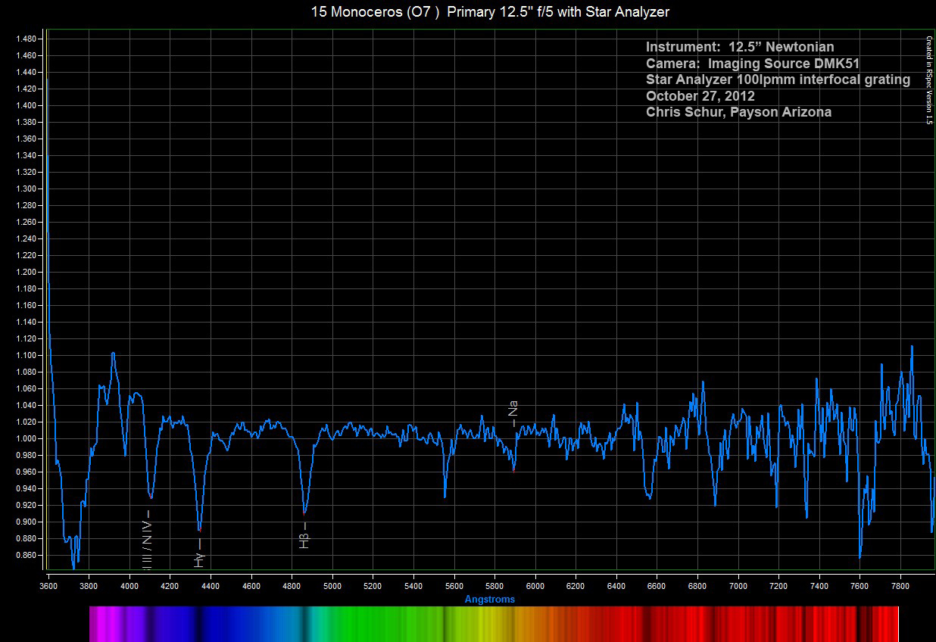Click the 5200 x-axis tick label

373,585
